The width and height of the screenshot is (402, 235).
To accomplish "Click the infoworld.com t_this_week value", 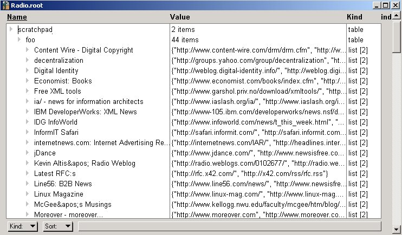I will pyautogui.click(x=258, y=122).
